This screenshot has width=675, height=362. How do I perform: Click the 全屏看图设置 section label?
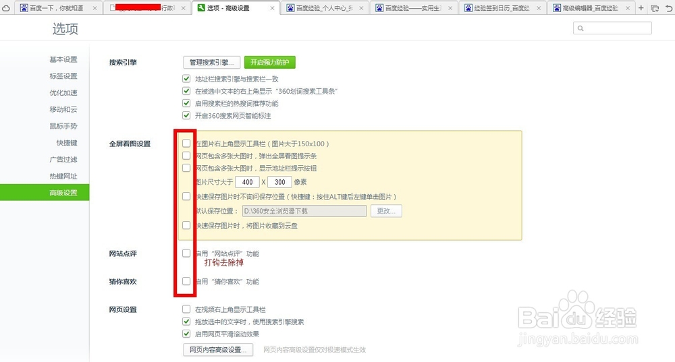pos(130,144)
